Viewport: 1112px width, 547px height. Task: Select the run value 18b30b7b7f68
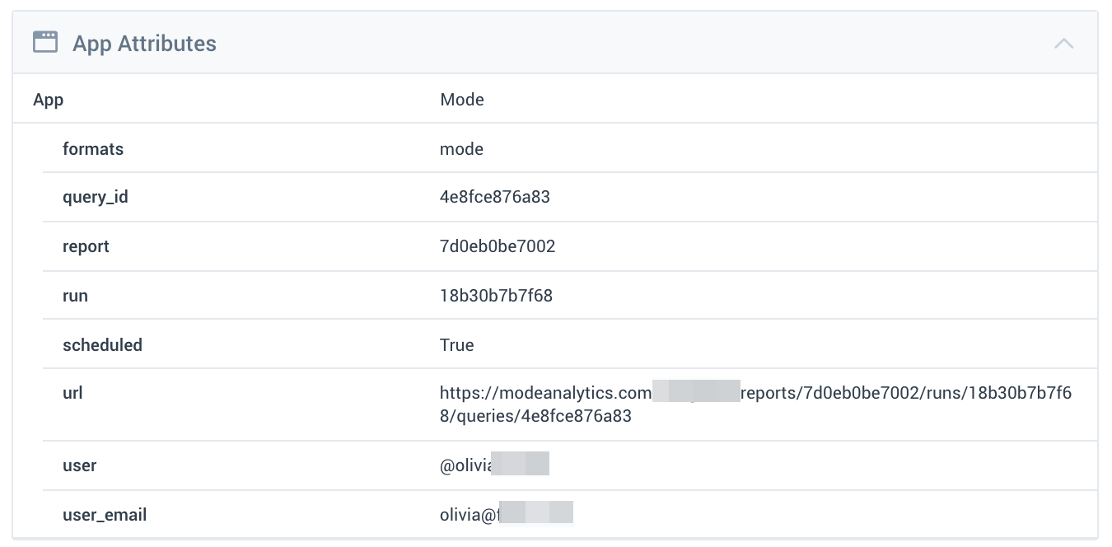[x=496, y=295]
